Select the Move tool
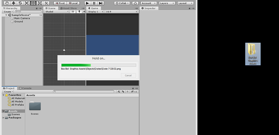The height and width of the screenshot is (135, 279). coord(14,3)
